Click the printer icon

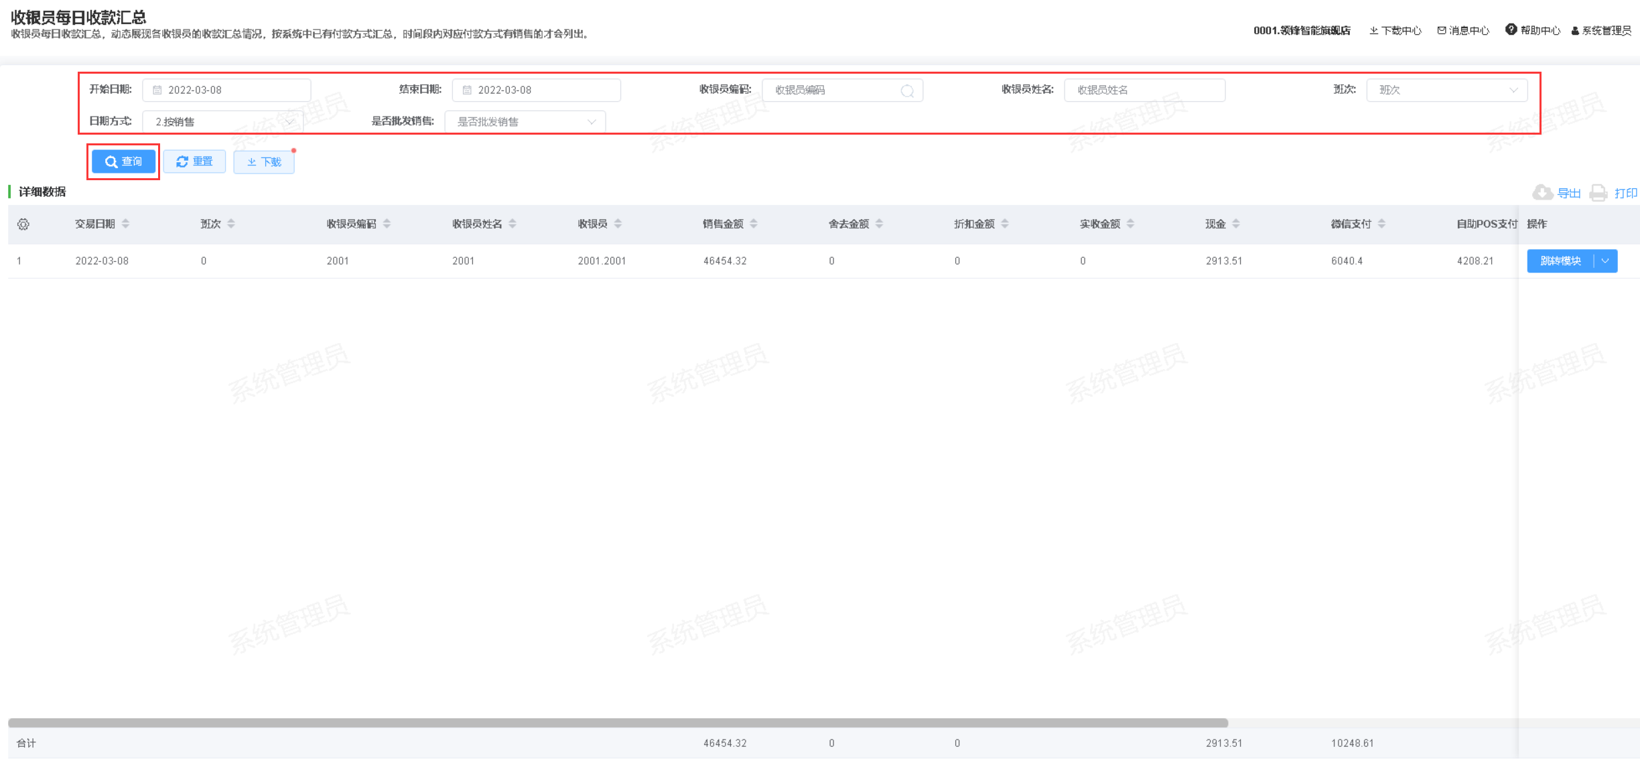coord(1598,193)
